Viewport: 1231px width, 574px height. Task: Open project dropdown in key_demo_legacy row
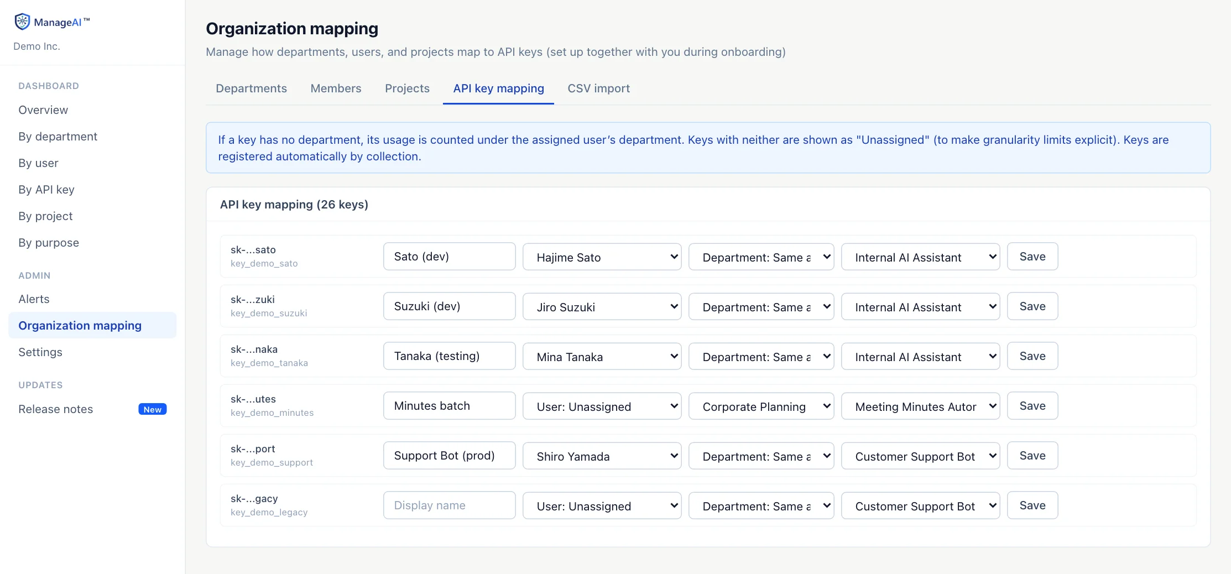921,506
